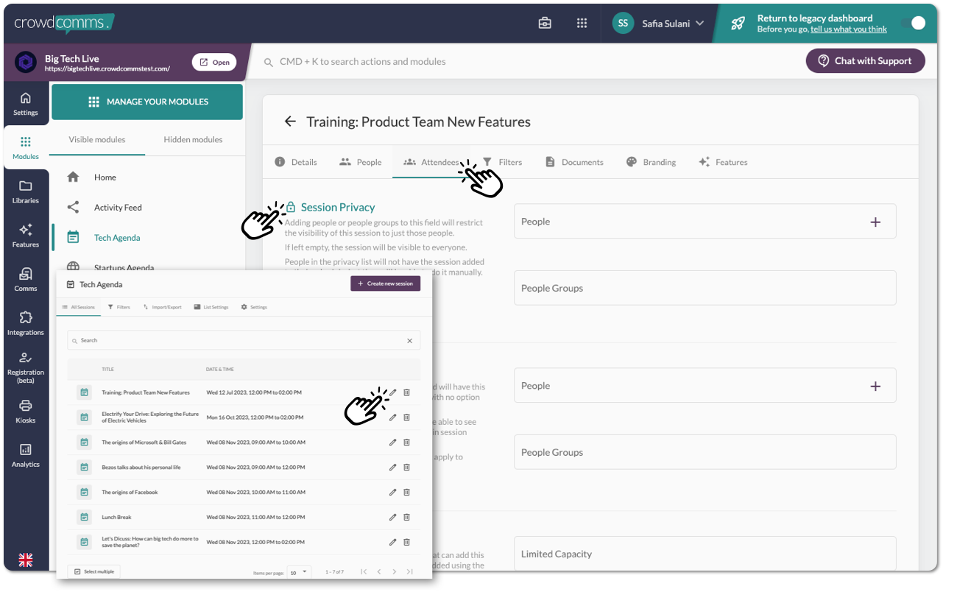Open Analytics in the left sidebar
Screen dimensions: 971x592
[x=26, y=455]
